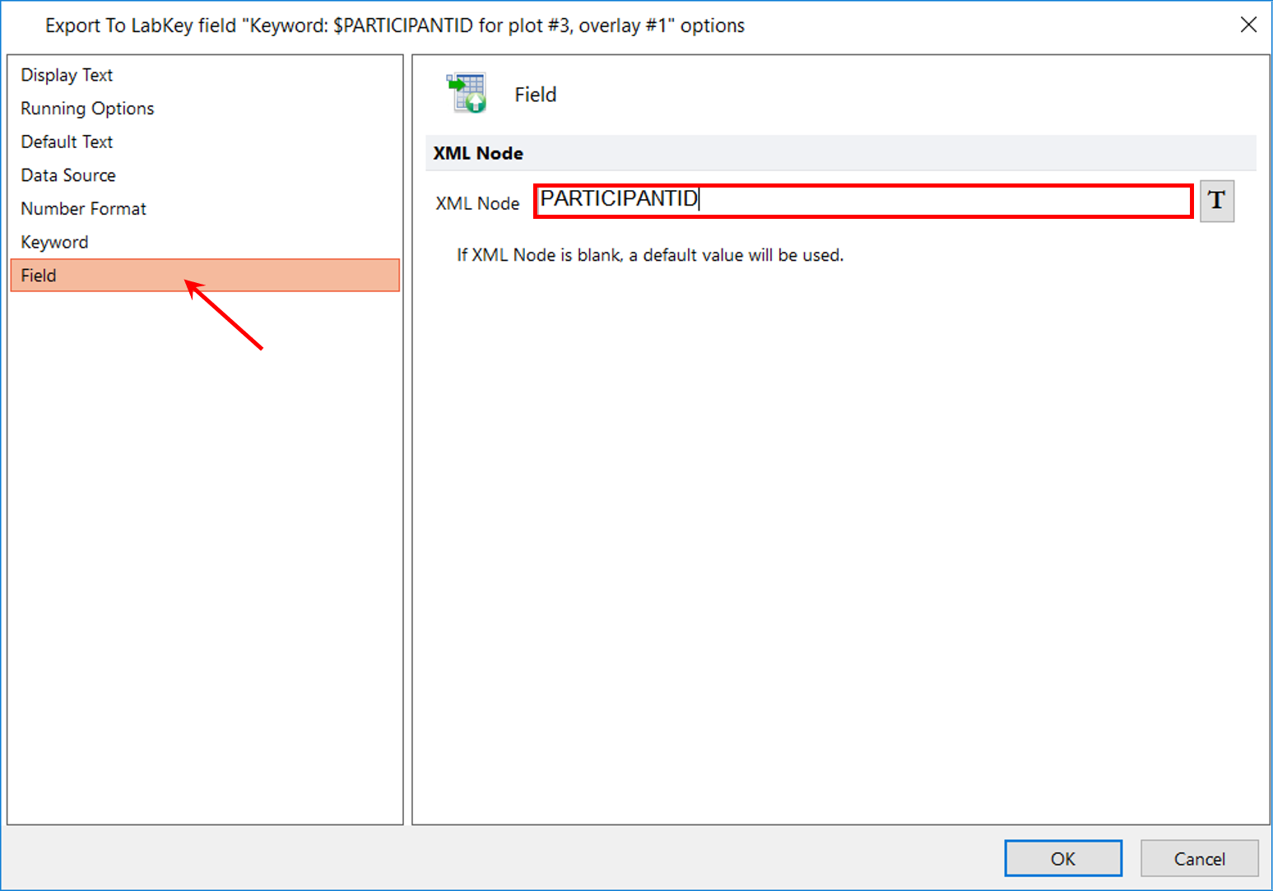
Task: Click the XML Node field label
Action: point(477,203)
